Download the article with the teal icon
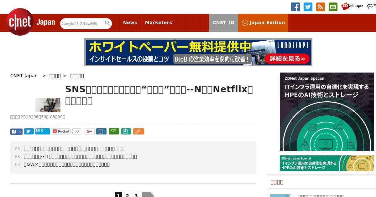376x197 pixels. point(126,131)
